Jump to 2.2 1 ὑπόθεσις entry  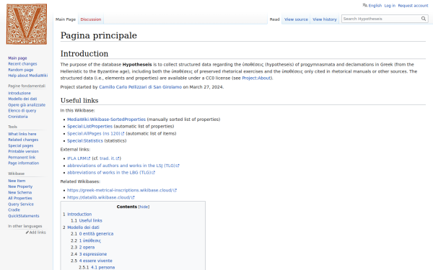86,240
